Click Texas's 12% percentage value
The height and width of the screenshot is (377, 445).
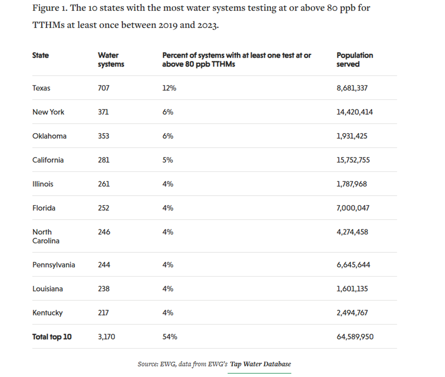pyautogui.click(x=169, y=88)
